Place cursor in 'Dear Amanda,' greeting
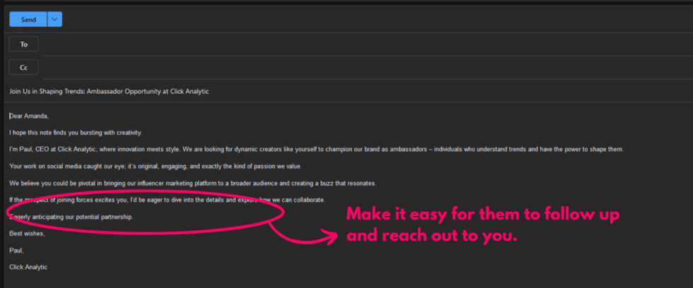This screenshot has width=693, height=288. click(30, 116)
